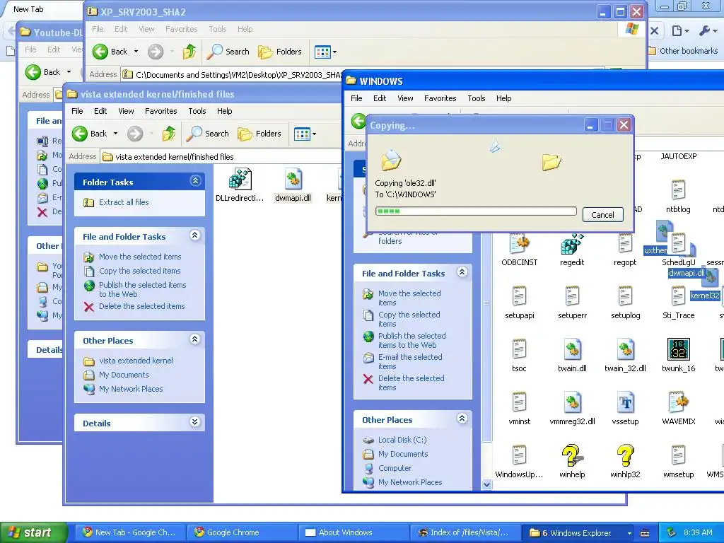Go Up in the finished files window
This screenshot has width=724, height=543.
(x=169, y=134)
